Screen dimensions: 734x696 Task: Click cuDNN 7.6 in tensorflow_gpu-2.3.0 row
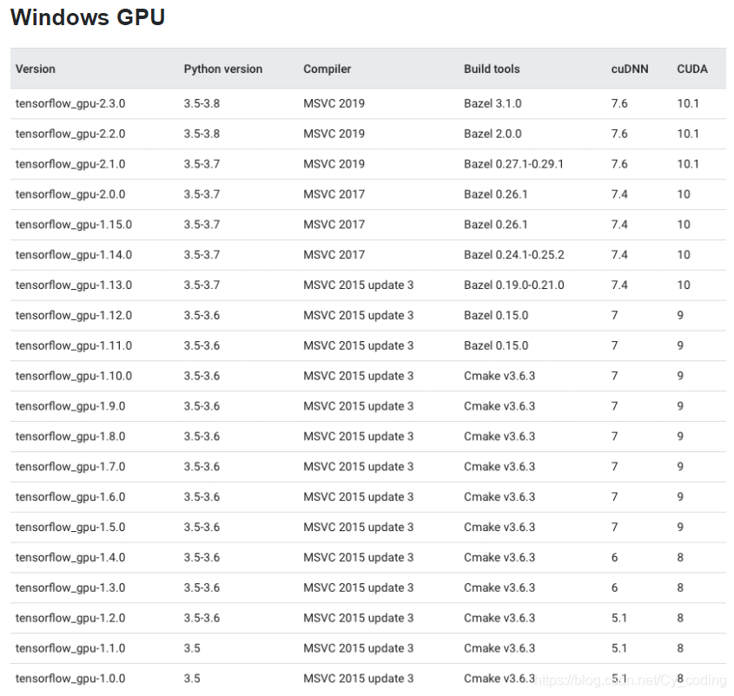pyautogui.click(x=619, y=103)
